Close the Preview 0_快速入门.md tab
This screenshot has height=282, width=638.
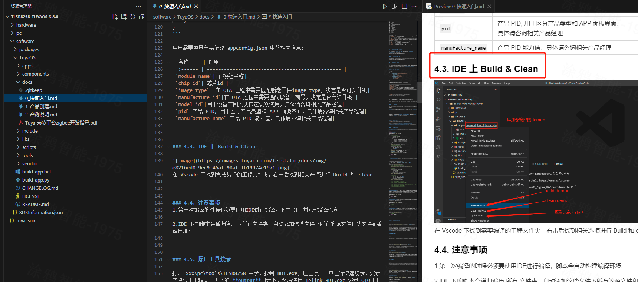click(489, 6)
